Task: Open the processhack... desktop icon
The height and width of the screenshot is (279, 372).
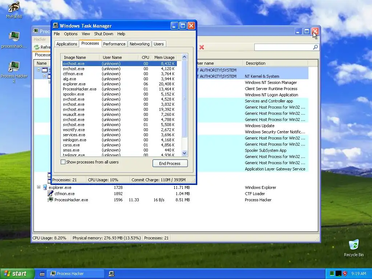Action: [14, 40]
